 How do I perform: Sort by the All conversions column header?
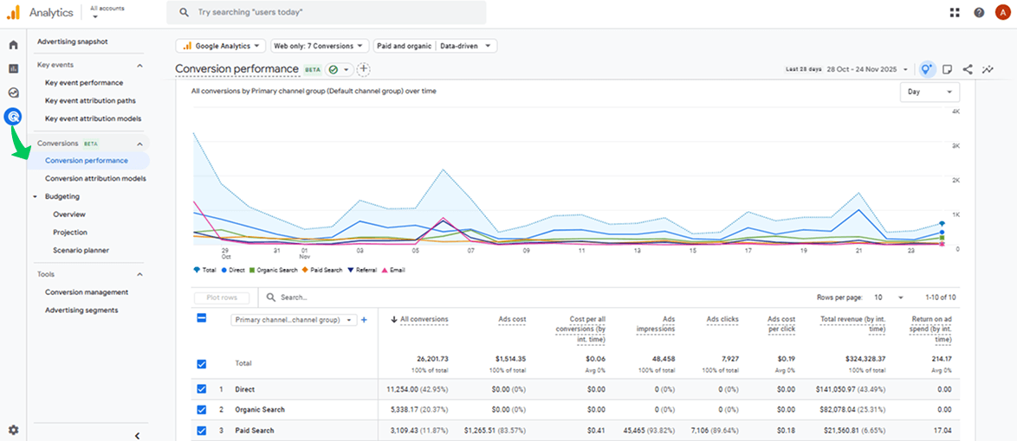(x=424, y=320)
